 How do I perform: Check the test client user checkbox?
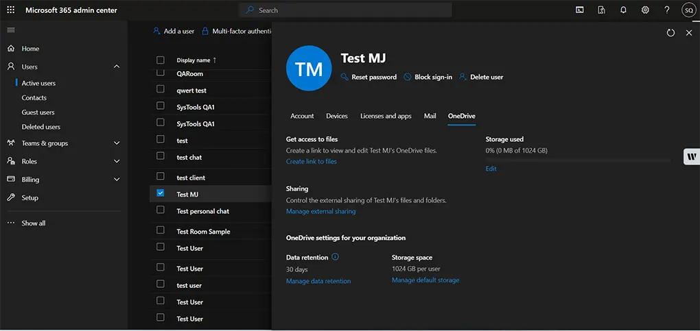coord(161,176)
